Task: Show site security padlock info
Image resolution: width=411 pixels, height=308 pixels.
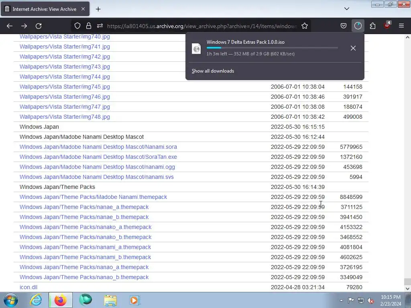Action: [89, 26]
